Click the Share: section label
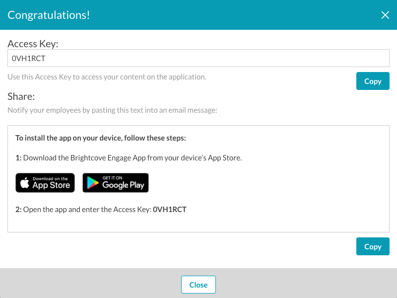The width and height of the screenshot is (397, 298). pyautogui.click(x=21, y=96)
